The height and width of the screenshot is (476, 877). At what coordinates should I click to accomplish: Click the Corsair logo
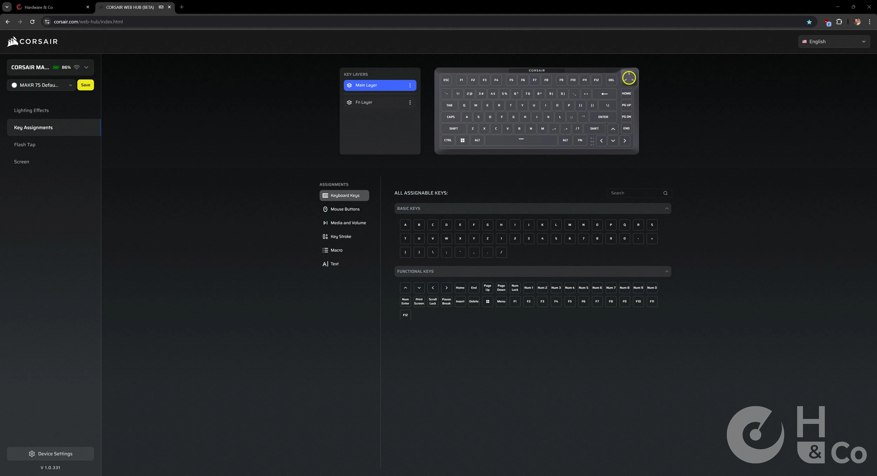click(32, 41)
